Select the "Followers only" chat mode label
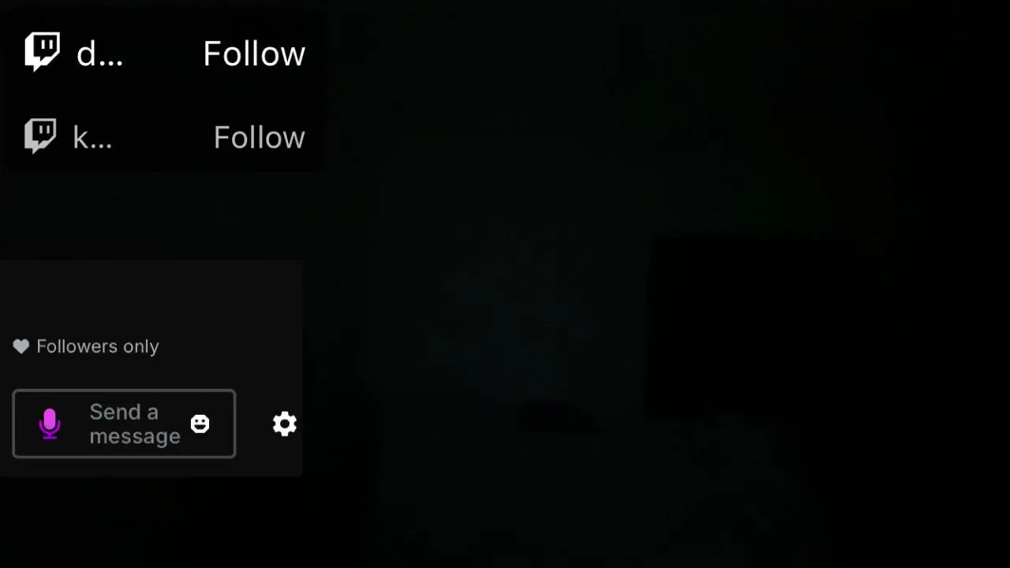The height and width of the screenshot is (568, 1010). 98,346
